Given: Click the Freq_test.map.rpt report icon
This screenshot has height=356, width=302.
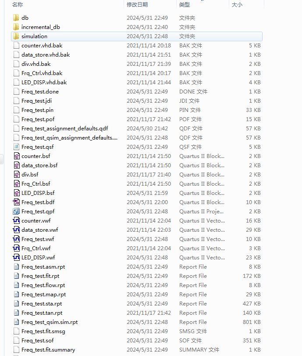Looking at the screenshot, I should [16, 295].
